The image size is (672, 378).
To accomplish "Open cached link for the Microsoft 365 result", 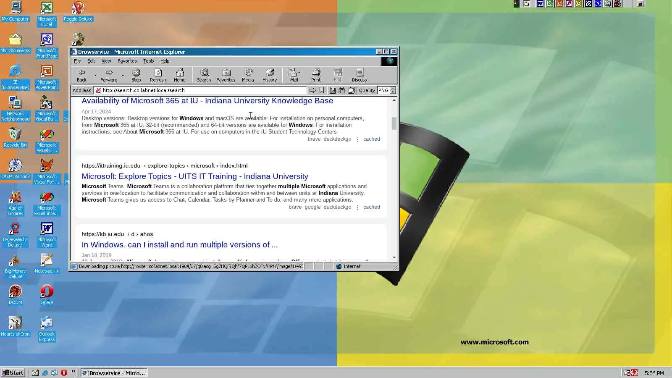I will [372, 139].
